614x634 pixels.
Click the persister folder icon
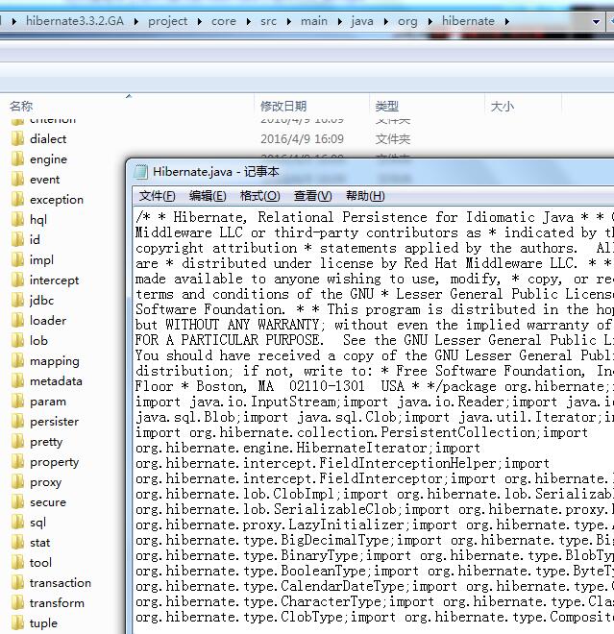[x=17, y=422]
